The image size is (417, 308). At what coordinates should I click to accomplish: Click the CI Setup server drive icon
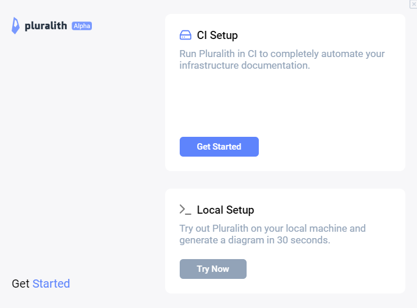pos(186,35)
